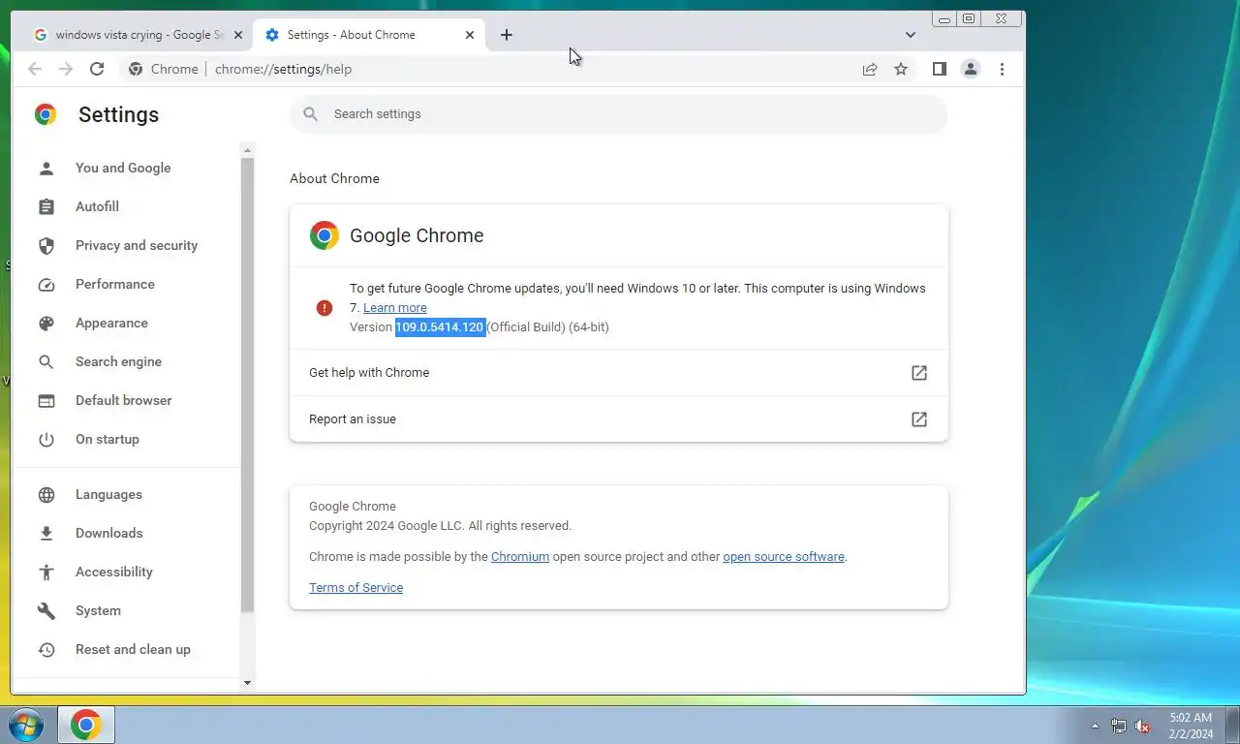The width and height of the screenshot is (1240, 744).
Task: Click the Chrome site info icon in address bar
Action: point(136,69)
